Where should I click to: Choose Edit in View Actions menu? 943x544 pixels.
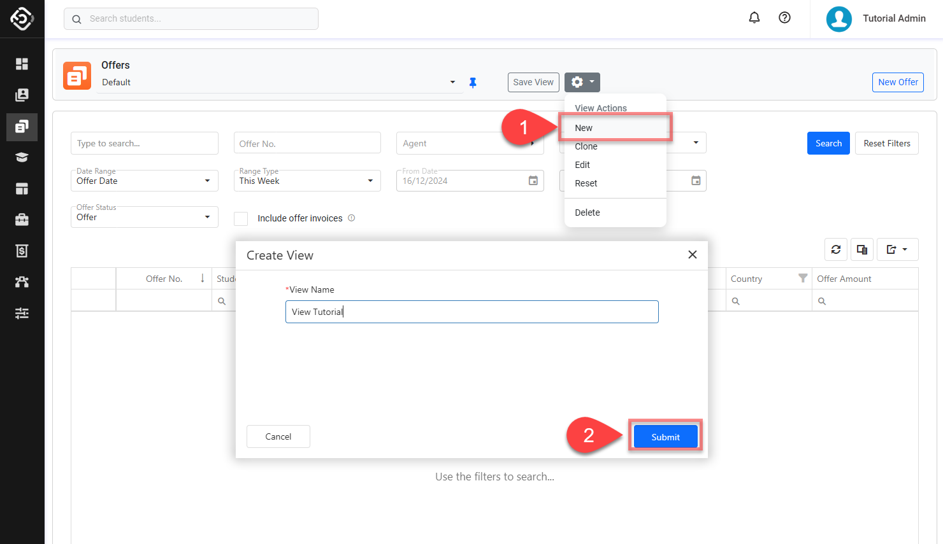coord(615,165)
